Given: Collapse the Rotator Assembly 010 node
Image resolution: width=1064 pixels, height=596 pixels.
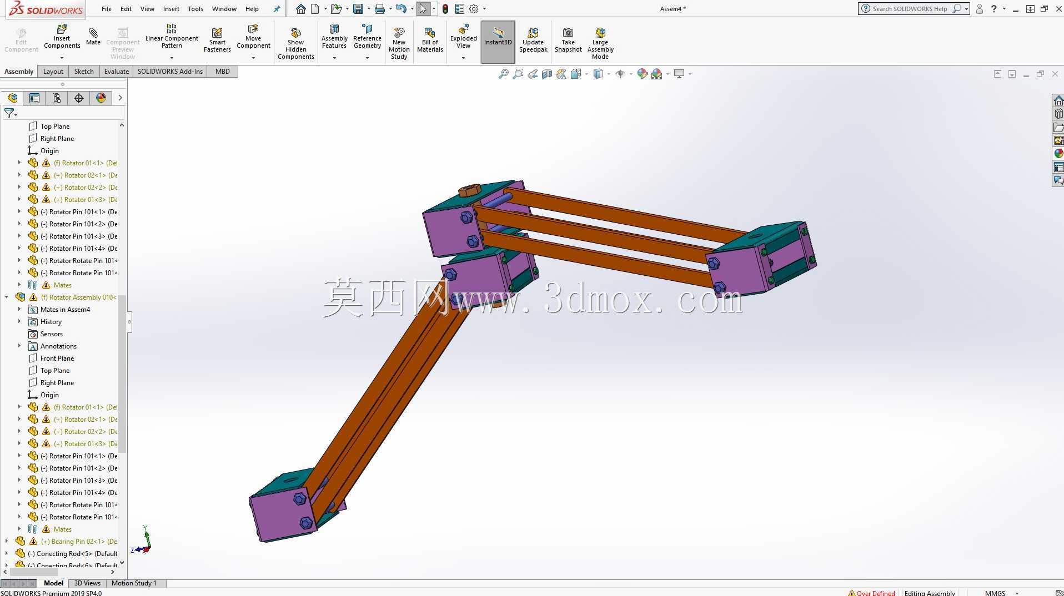Looking at the screenshot, I should (x=6, y=297).
